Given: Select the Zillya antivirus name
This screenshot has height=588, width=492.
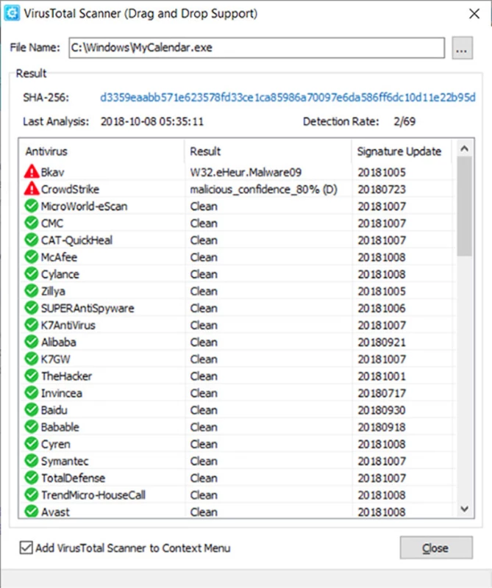Looking at the screenshot, I should pos(53,291).
